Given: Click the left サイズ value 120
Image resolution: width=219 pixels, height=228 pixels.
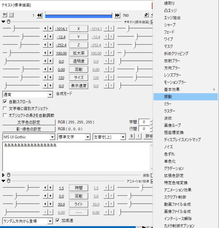Looking at the screenshot, I should [x=61, y=78].
